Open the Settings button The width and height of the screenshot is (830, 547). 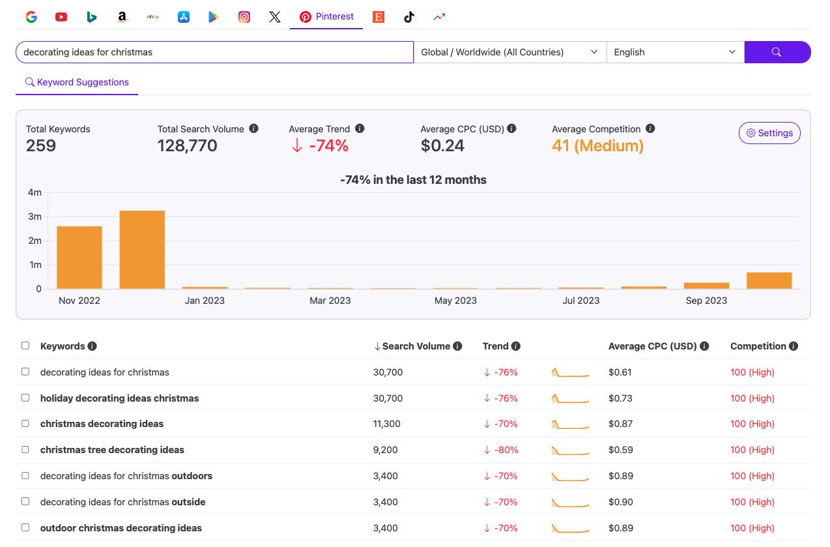769,133
